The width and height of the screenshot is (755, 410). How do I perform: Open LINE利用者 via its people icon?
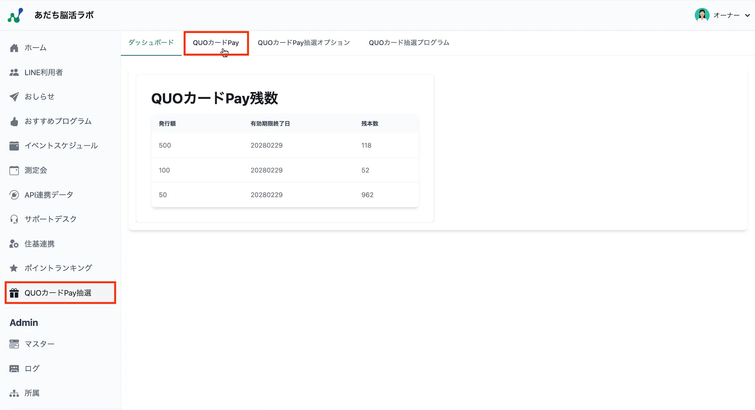coord(14,72)
